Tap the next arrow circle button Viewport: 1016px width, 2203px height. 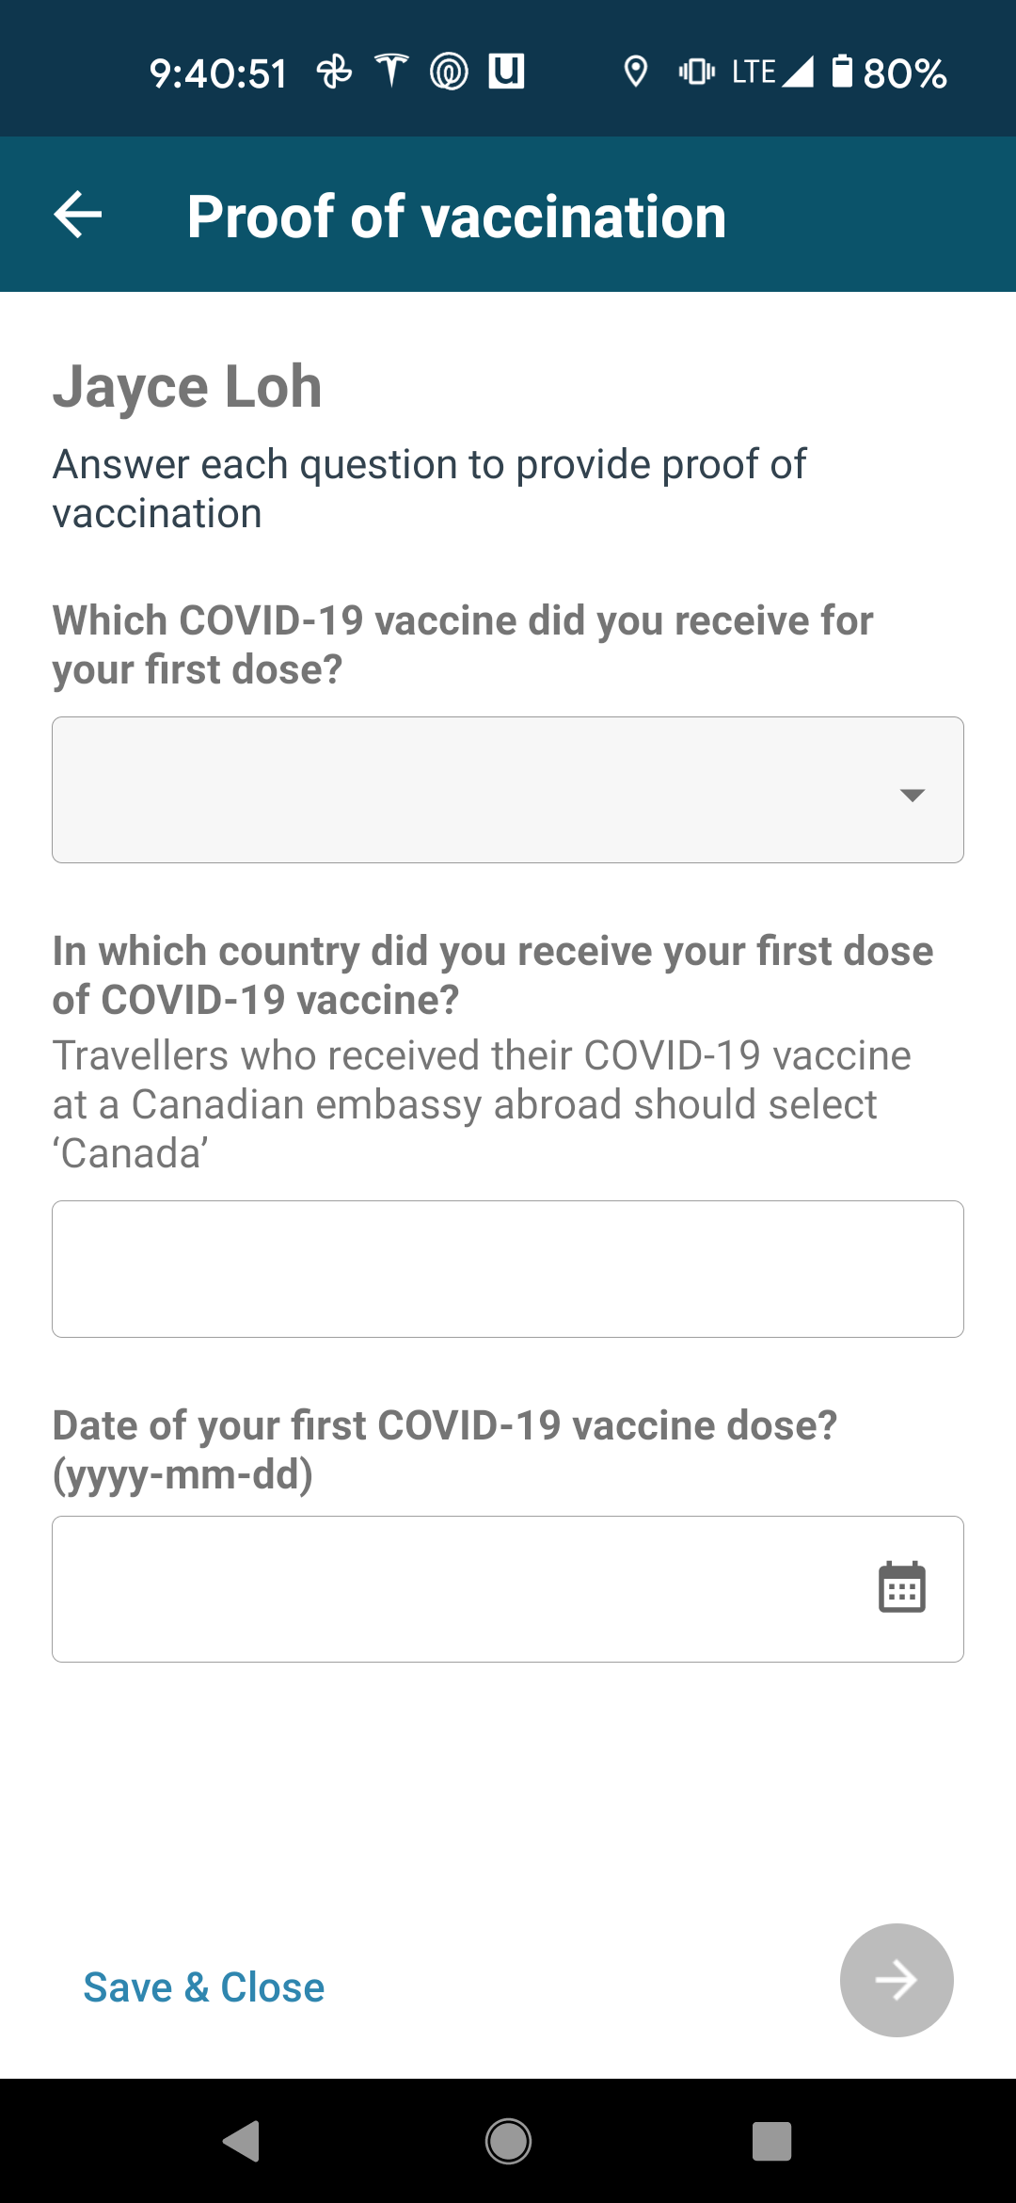[x=896, y=1980]
